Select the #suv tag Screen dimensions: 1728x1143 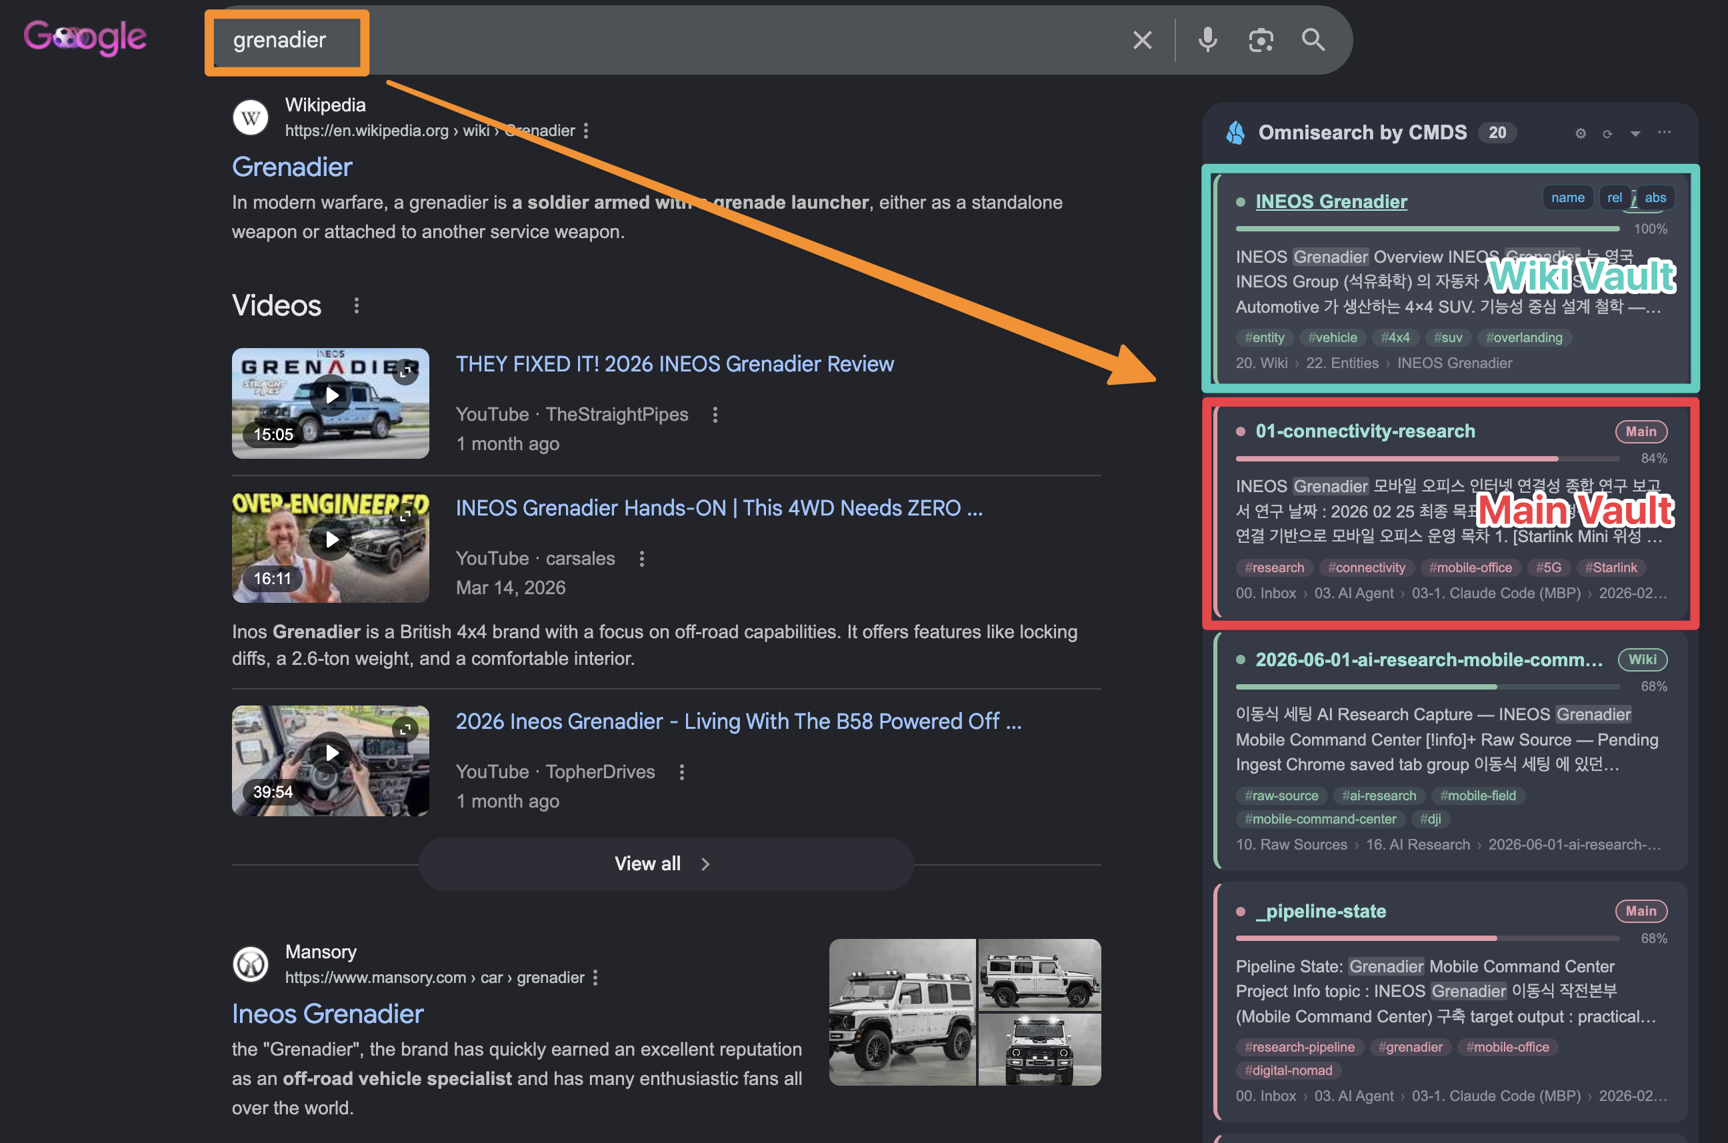[x=1447, y=337]
